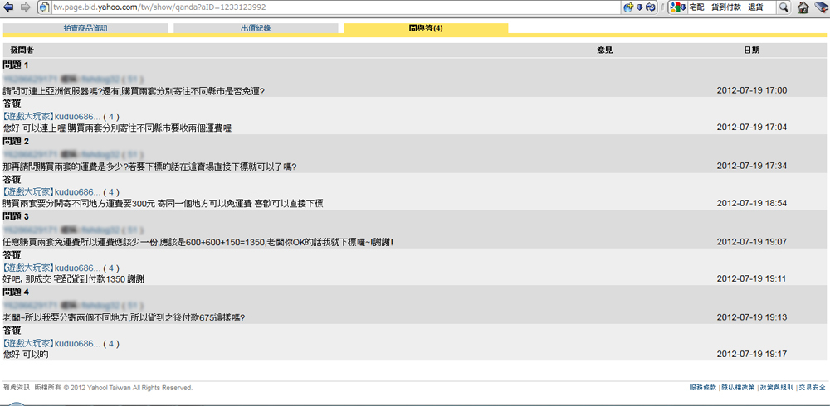Image resolution: width=830 pixels, height=406 pixels.
Task: Go forward with the gray right arrow
Action: 25,7
